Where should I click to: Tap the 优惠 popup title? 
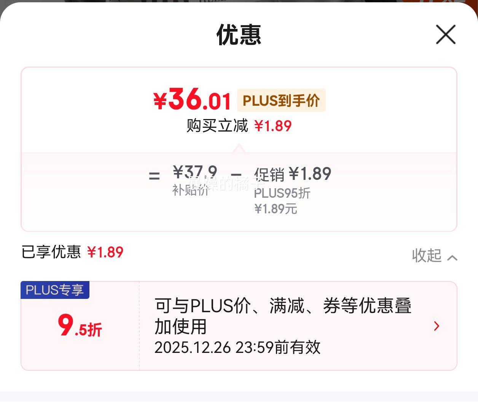coord(239,35)
